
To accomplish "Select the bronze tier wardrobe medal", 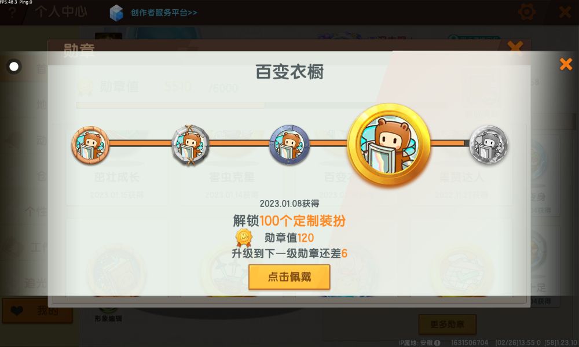I will (90, 145).
